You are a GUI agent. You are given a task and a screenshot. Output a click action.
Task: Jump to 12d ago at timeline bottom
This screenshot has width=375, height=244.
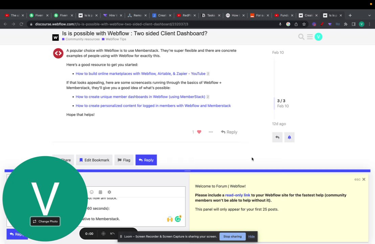279,124
